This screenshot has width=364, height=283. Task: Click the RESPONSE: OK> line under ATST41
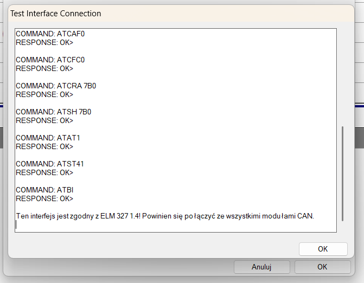click(x=44, y=172)
